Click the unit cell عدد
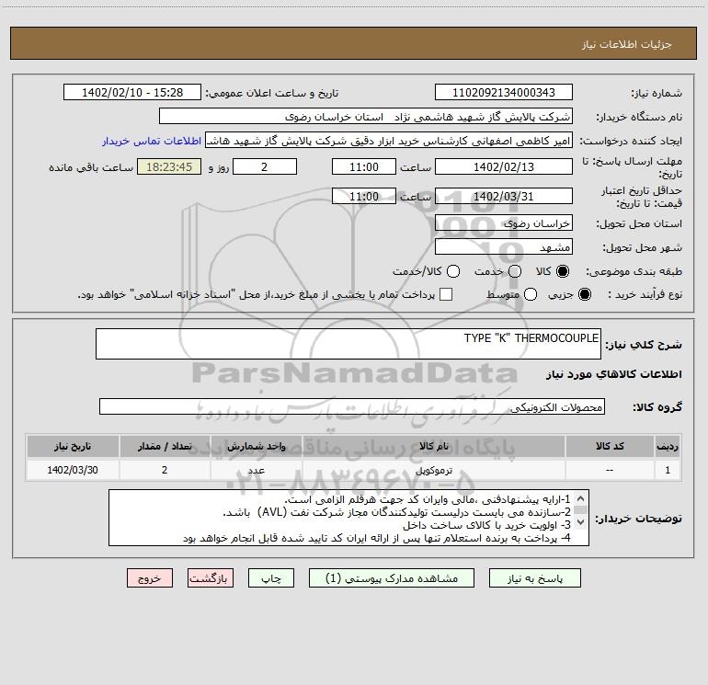 click(256, 470)
